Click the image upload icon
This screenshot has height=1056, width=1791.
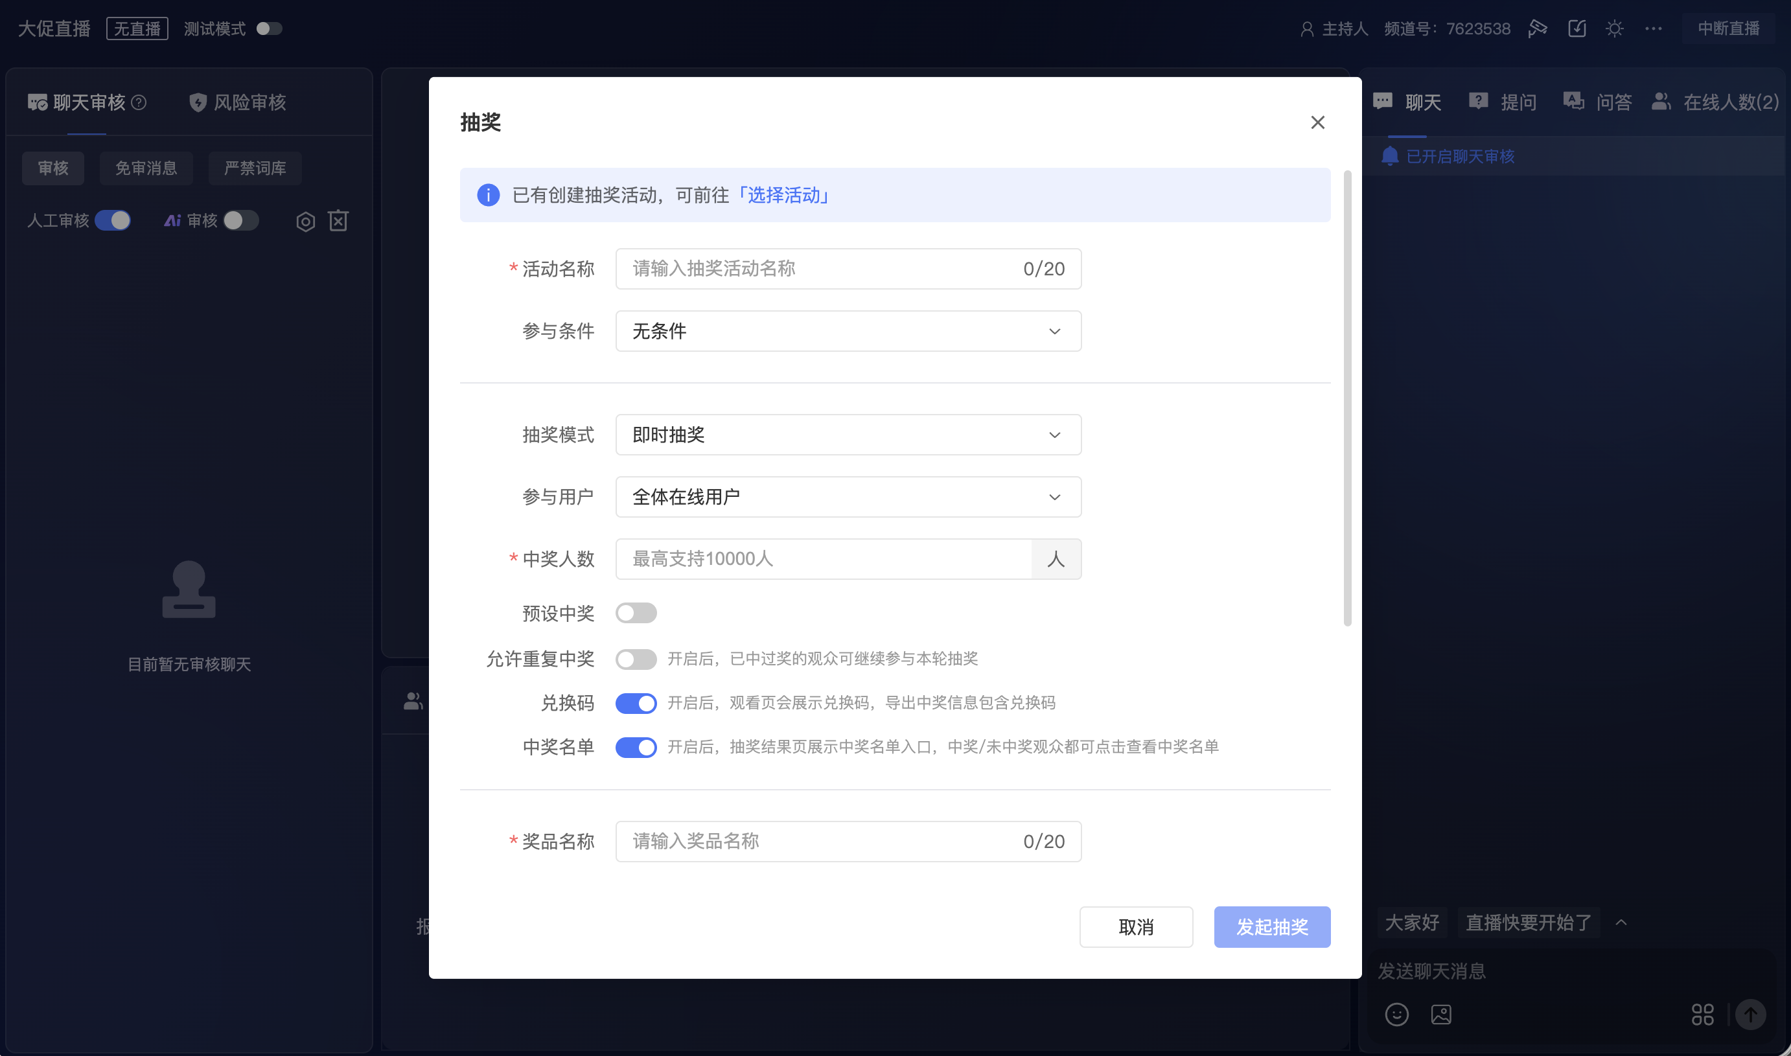[1441, 1015]
